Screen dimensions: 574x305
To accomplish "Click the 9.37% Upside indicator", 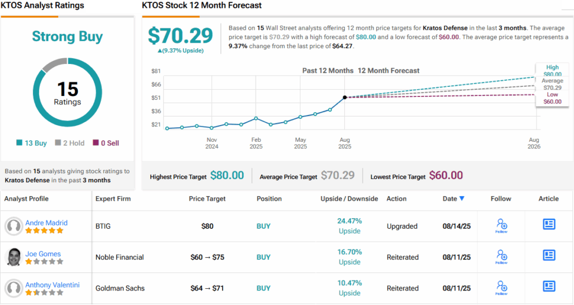I will pyautogui.click(x=180, y=50).
